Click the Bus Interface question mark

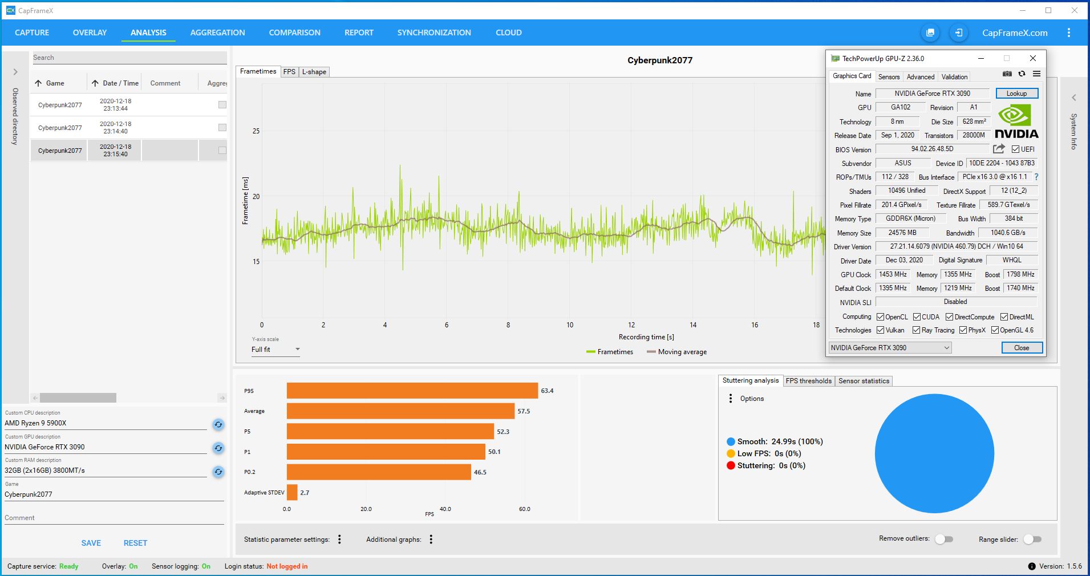click(x=1036, y=177)
